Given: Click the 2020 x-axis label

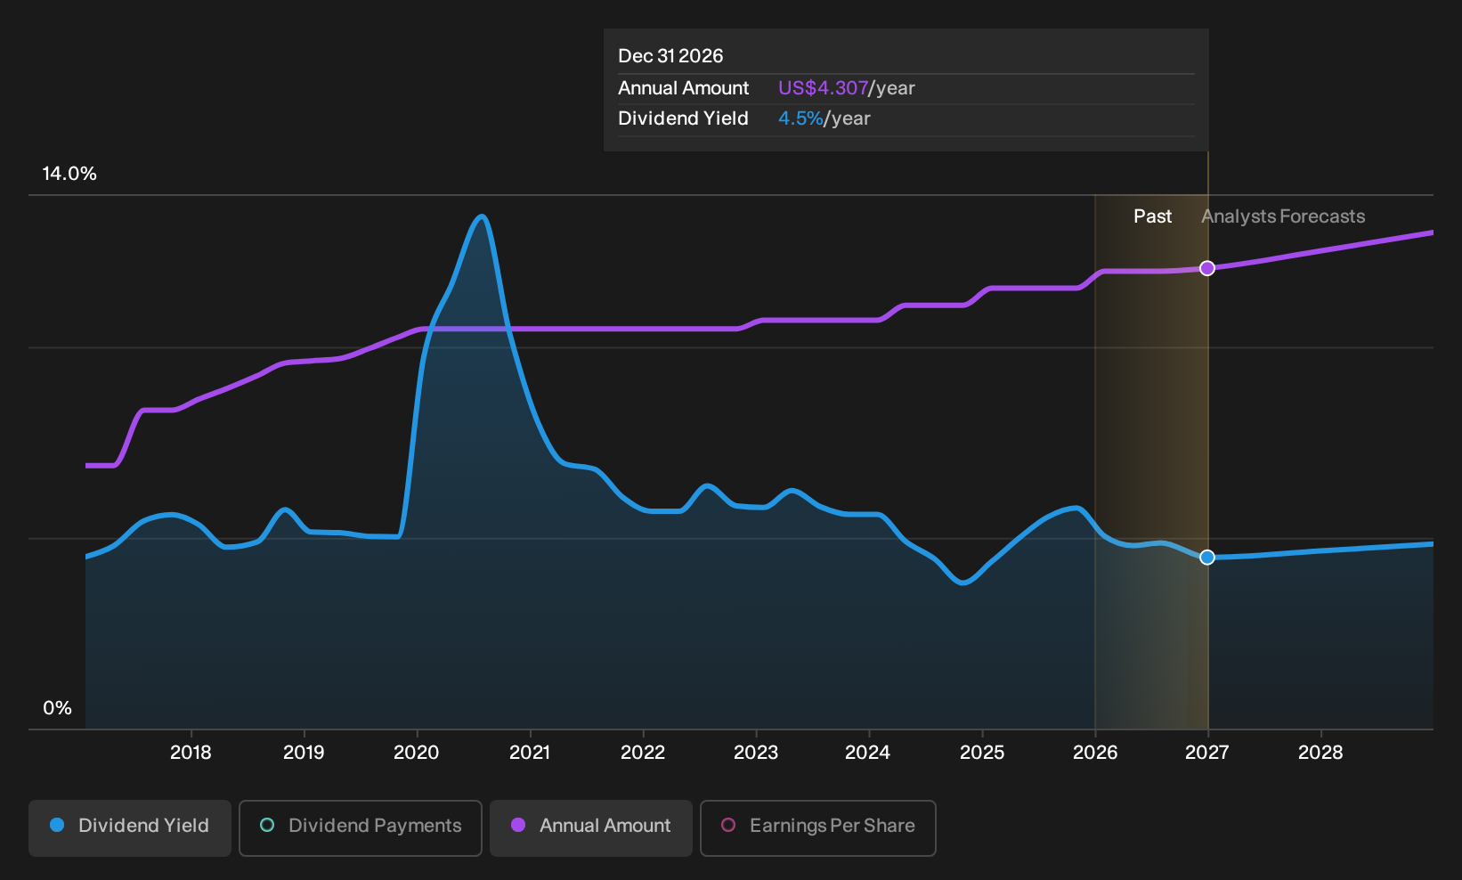Looking at the screenshot, I should pos(417,753).
